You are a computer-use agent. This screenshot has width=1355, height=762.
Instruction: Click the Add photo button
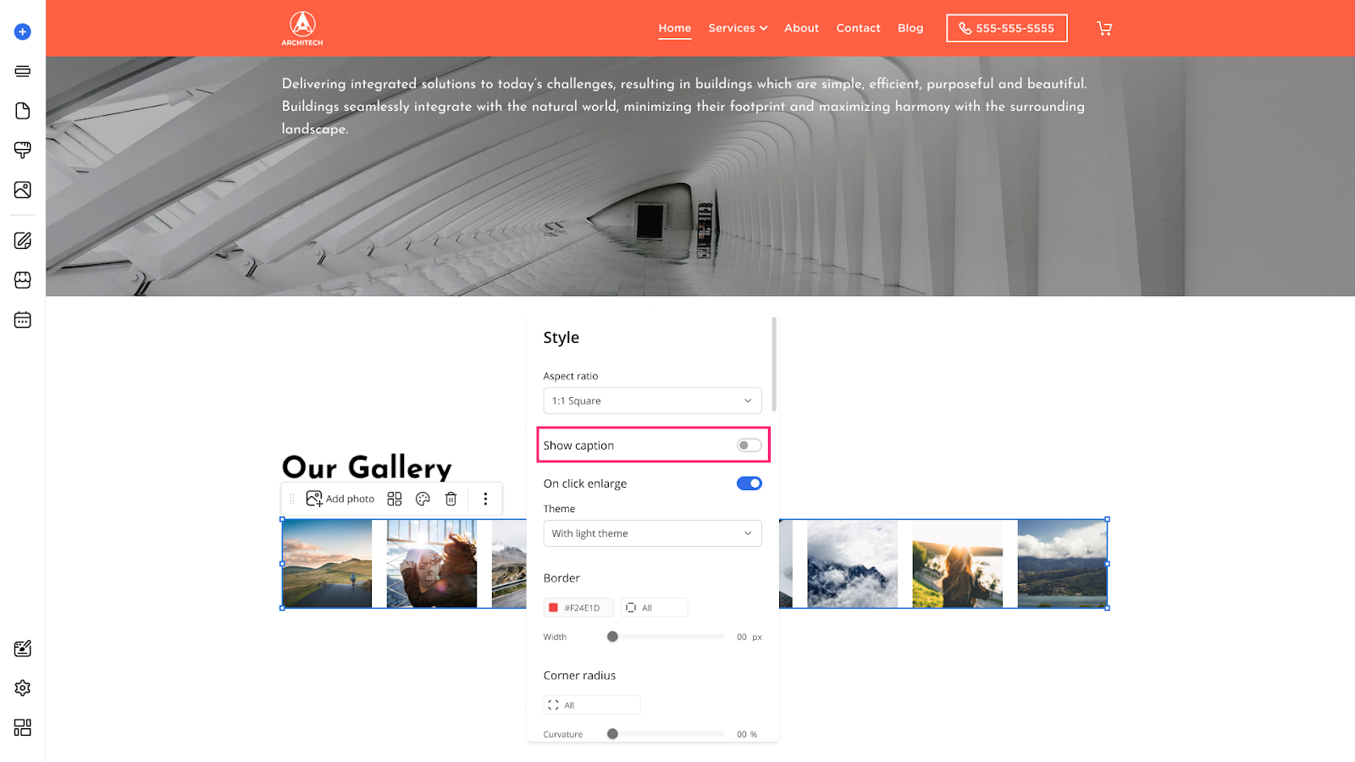point(340,499)
